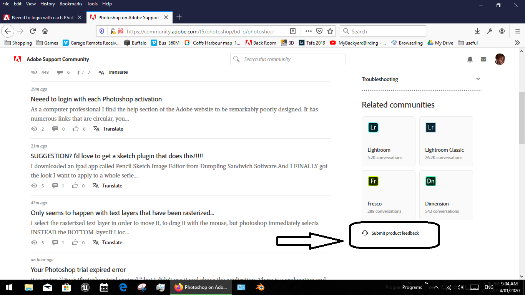Like the 'SUGGESTION? sketch plugin' post
Viewport: 525px width, 295px height.
pos(75,186)
